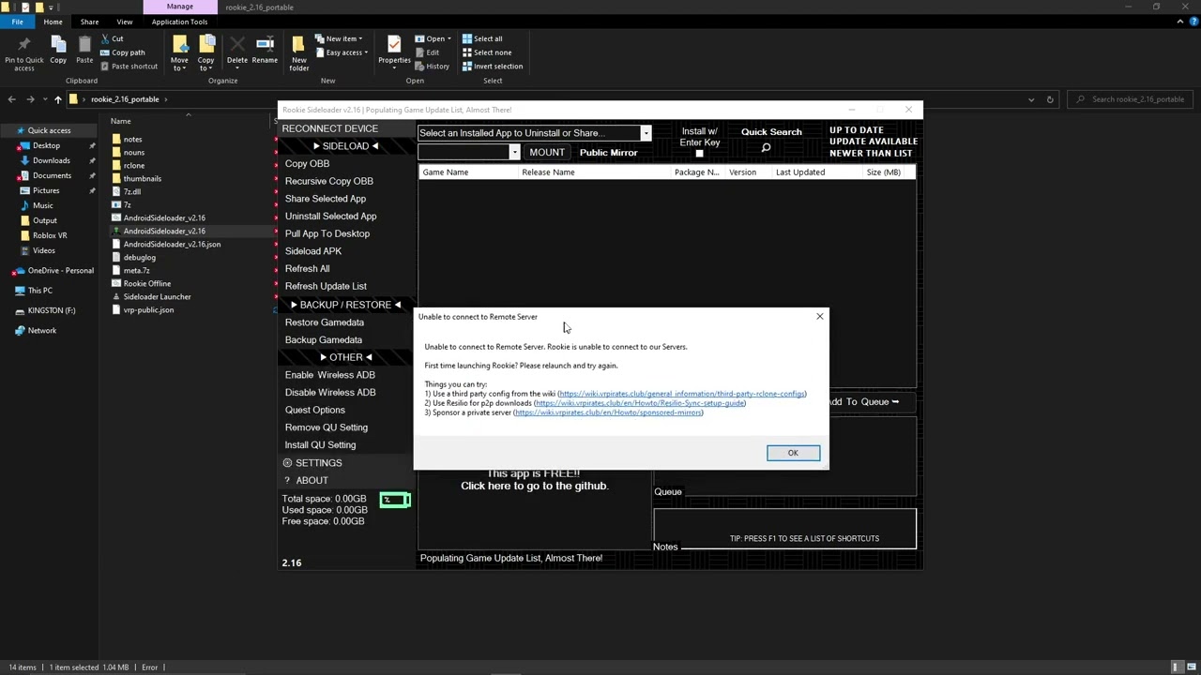Click the Quick Search magnifier icon

(x=766, y=148)
